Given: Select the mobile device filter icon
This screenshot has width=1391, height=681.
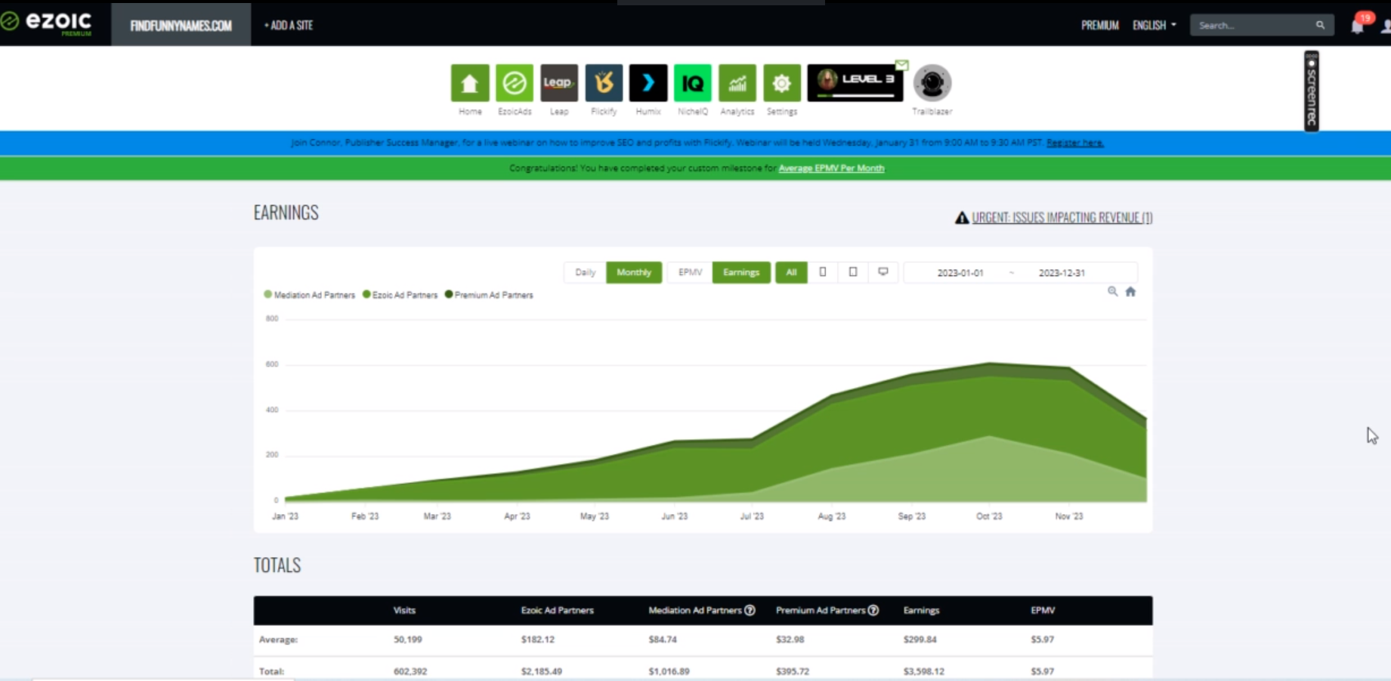Looking at the screenshot, I should click(823, 272).
